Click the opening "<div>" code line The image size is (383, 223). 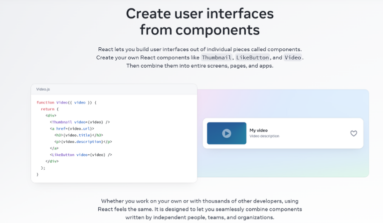pos(51,115)
